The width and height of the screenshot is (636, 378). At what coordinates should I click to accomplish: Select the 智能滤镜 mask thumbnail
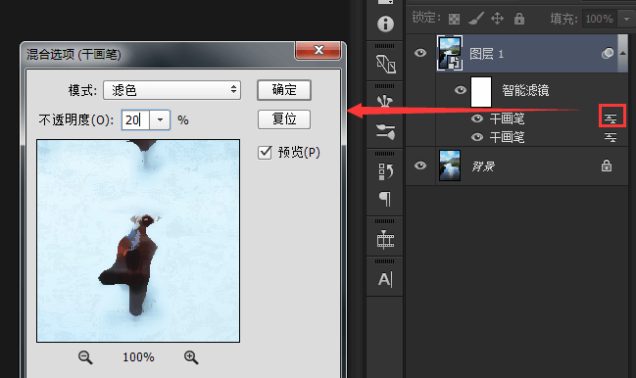(481, 92)
